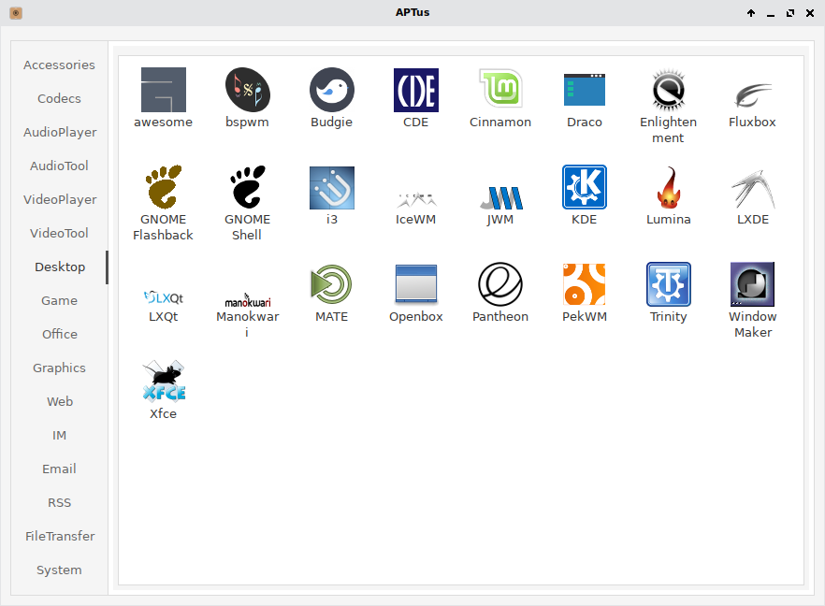Switch to the AudioTool category
The height and width of the screenshot is (606, 825).
click(x=60, y=166)
